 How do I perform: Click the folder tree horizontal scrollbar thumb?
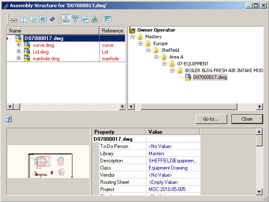coord(189,107)
